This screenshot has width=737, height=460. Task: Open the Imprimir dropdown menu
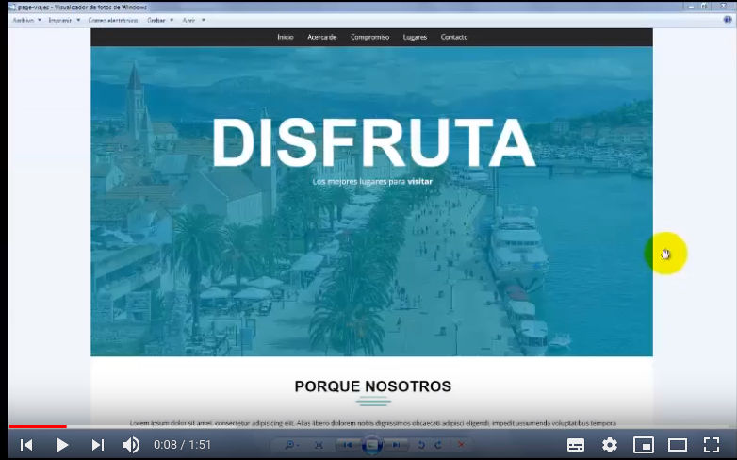click(64, 20)
